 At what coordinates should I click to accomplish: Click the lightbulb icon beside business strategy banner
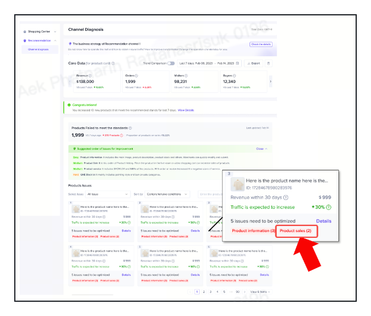pos(70,44)
